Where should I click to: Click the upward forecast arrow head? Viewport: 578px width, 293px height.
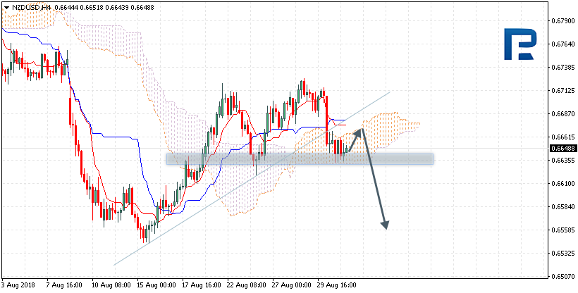(x=364, y=130)
